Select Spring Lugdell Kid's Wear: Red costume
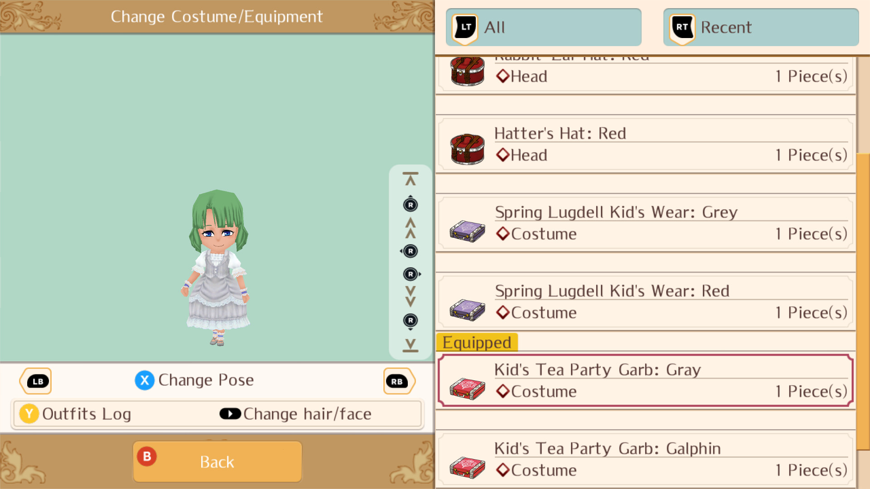870x489 pixels. pyautogui.click(x=646, y=302)
